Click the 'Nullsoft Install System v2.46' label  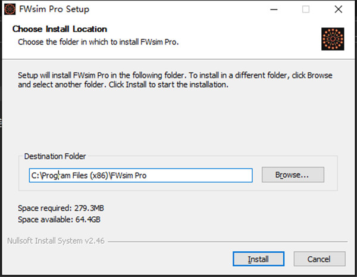click(x=55, y=241)
